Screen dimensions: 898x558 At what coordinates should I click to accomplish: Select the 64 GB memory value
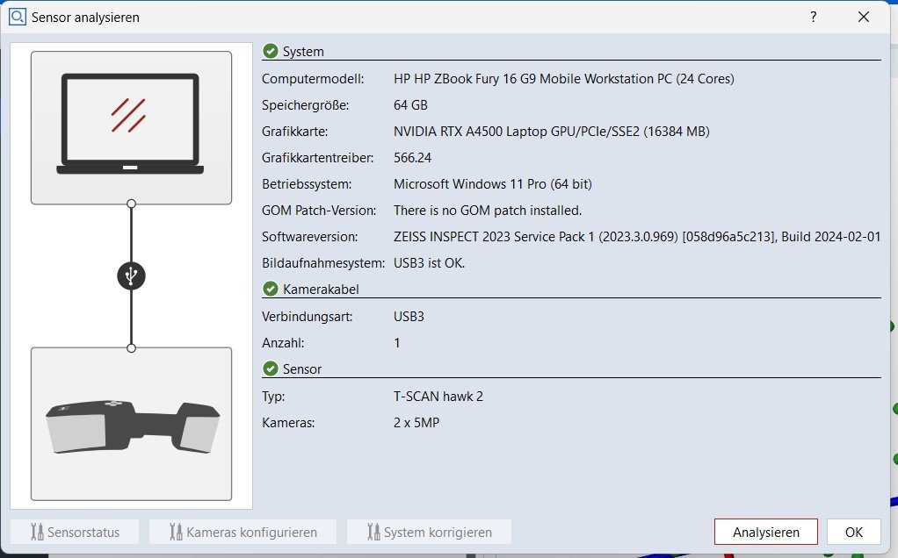coord(410,105)
